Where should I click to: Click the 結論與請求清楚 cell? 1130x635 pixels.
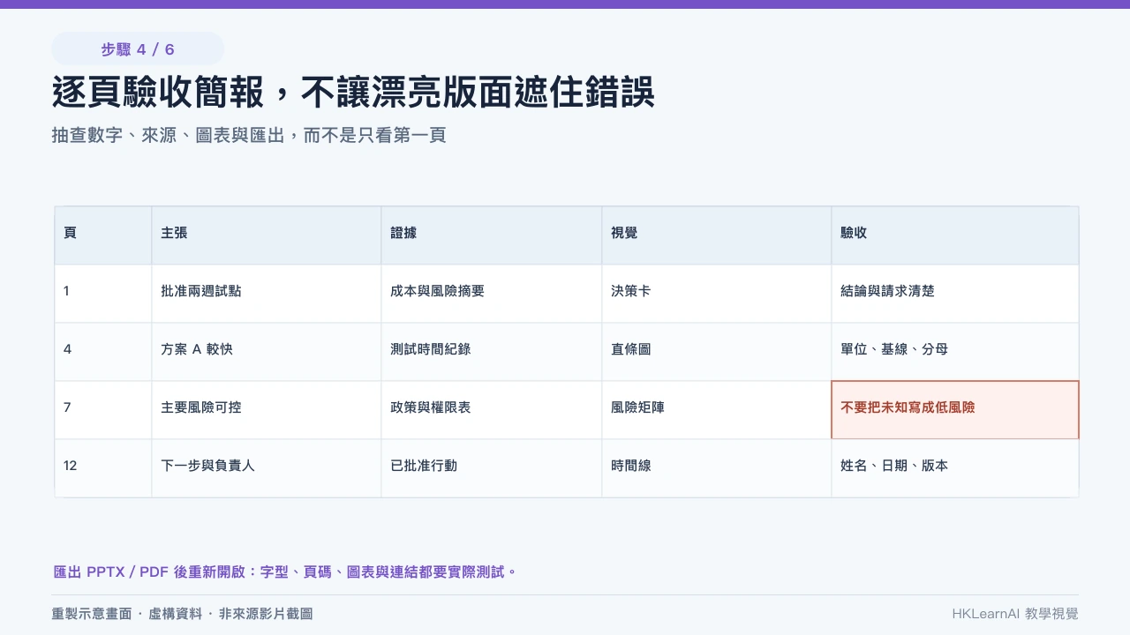click(x=955, y=294)
